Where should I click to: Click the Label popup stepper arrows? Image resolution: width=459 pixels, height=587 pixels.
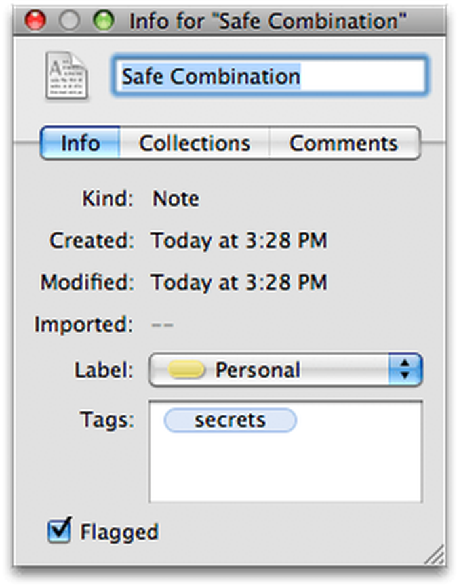point(405,370)
